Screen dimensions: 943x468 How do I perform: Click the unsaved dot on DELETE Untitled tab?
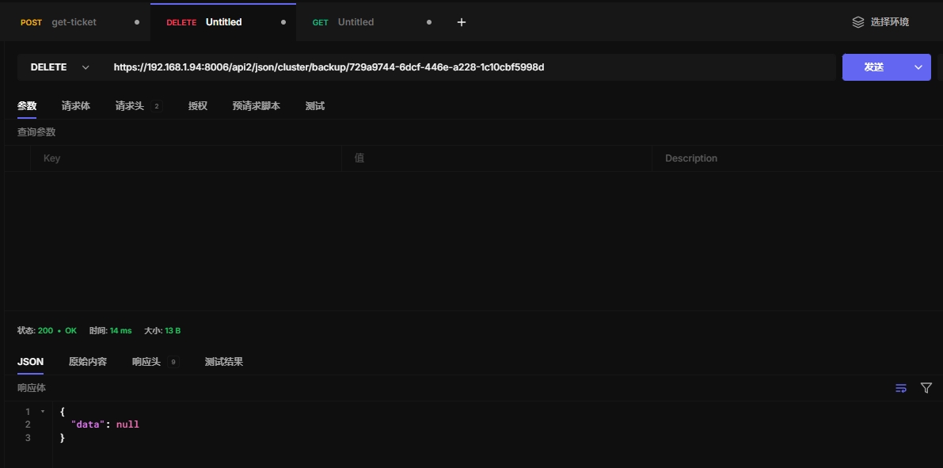tap(283, 22)
